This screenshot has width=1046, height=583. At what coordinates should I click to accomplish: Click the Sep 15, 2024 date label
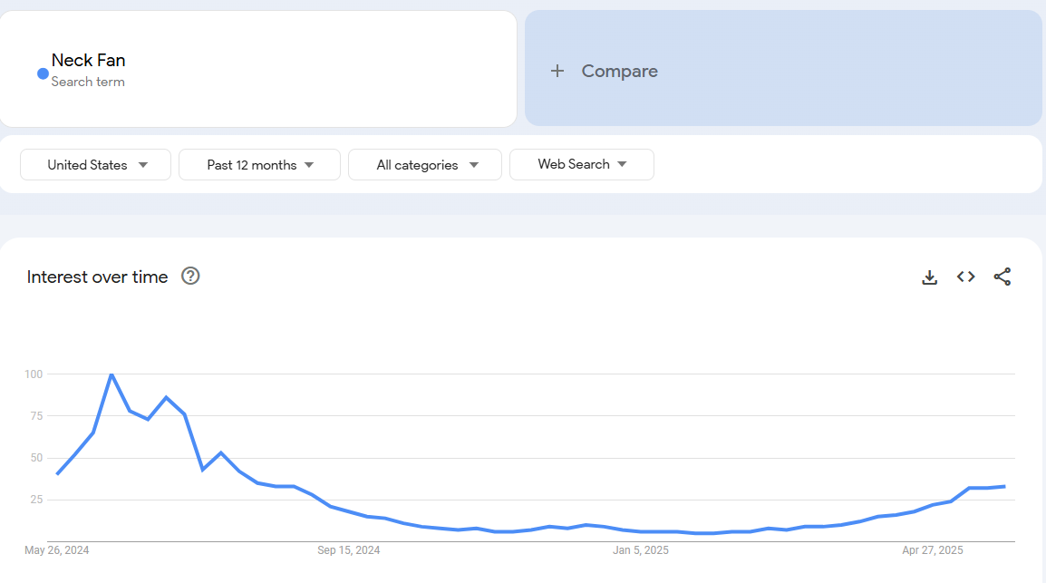[349, 550]
